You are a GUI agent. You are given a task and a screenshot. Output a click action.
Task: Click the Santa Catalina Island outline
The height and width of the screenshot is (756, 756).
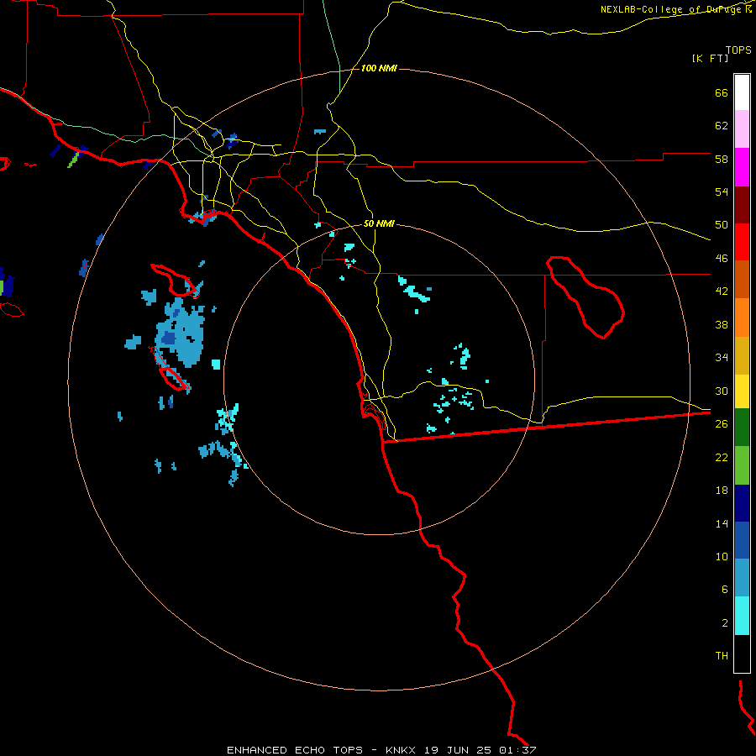click(x=175, y=280)
